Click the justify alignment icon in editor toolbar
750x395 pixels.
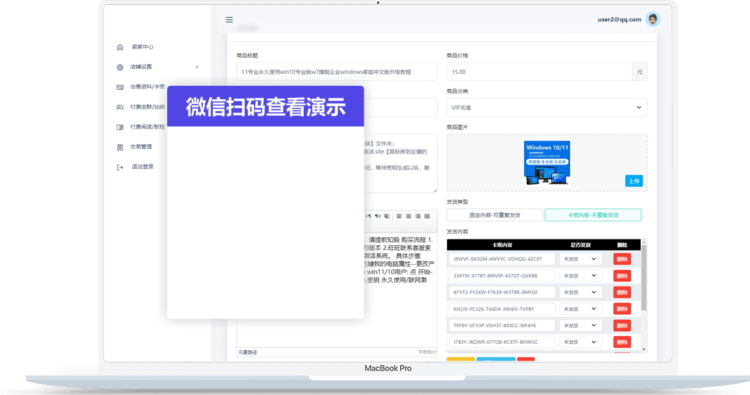pos(428,216)
